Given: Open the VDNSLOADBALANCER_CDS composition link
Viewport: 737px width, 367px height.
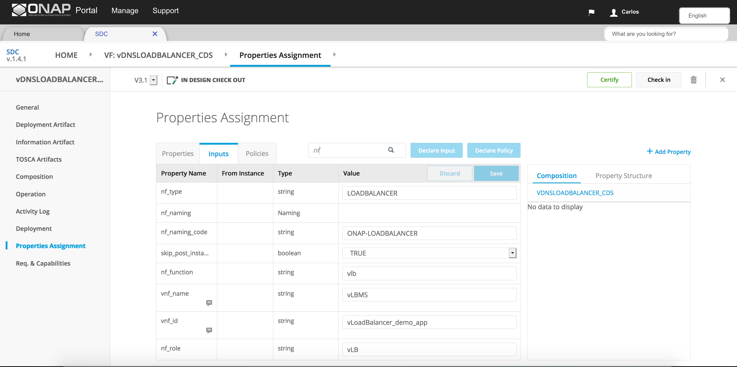Looking at the screenshot, I should coord(575,193).
